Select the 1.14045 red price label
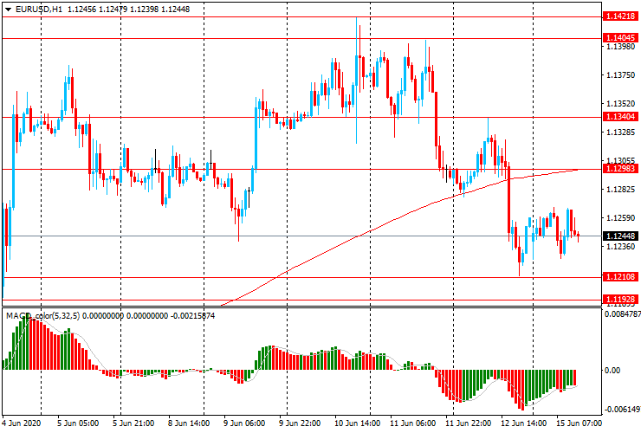The image size is (641, 433). point(620,37)
